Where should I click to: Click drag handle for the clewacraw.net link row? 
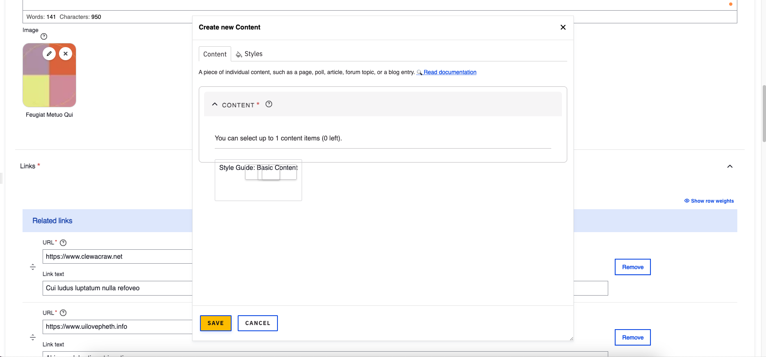click(x=33, y=267)
